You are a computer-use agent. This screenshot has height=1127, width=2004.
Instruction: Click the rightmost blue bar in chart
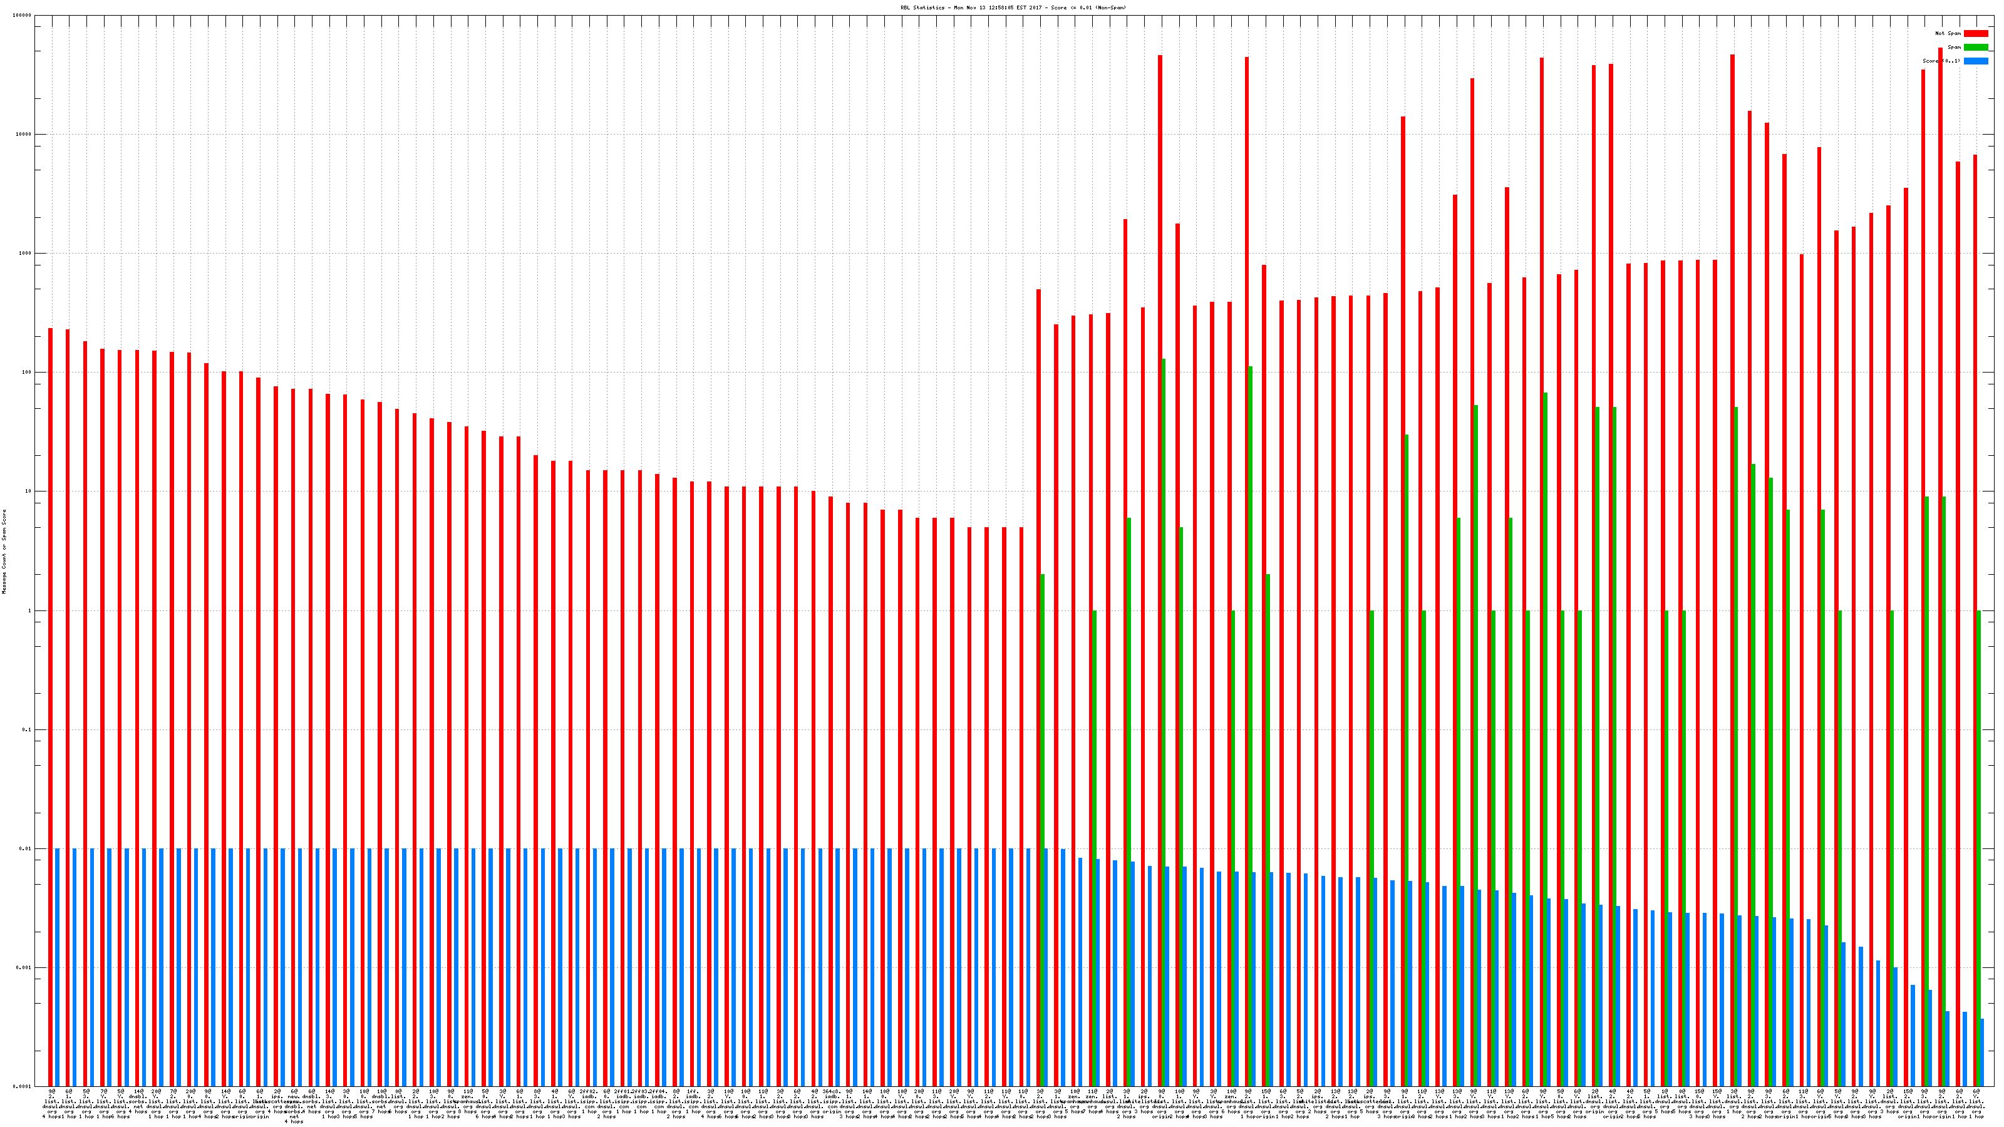(1981, 1052)
